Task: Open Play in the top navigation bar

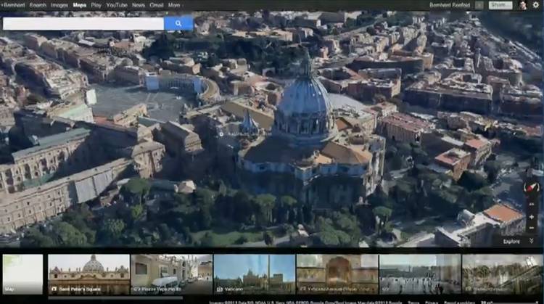Action: [x=96, y=5]
